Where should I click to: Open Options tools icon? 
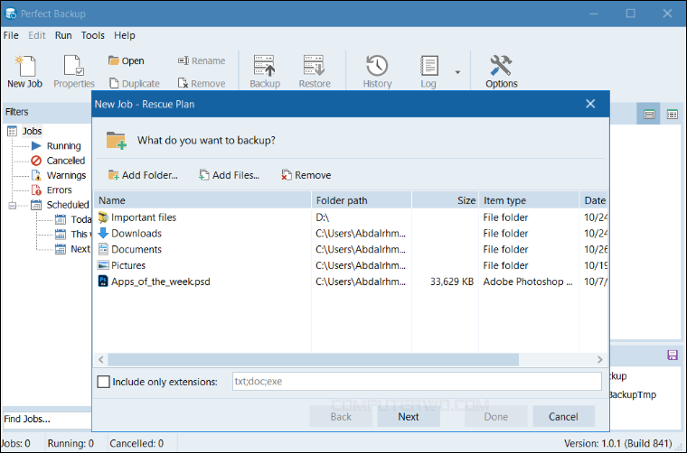tap(501, 71)
